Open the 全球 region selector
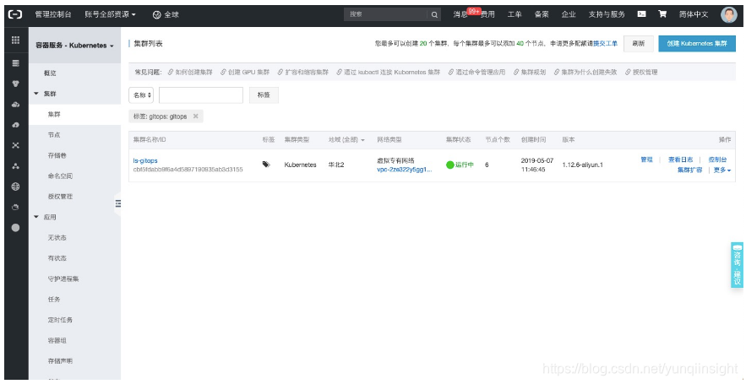This screenshot has width=746, height=384. tap(166, 14)
